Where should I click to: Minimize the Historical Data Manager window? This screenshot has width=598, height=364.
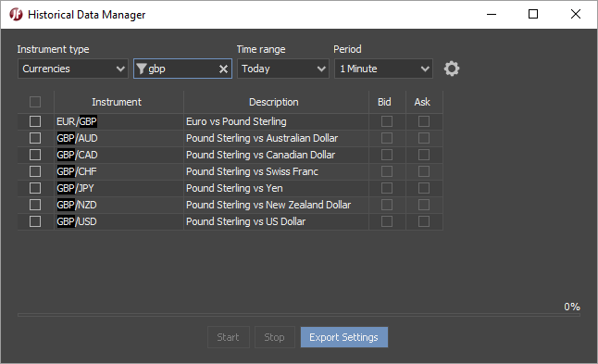click(492, 15)
